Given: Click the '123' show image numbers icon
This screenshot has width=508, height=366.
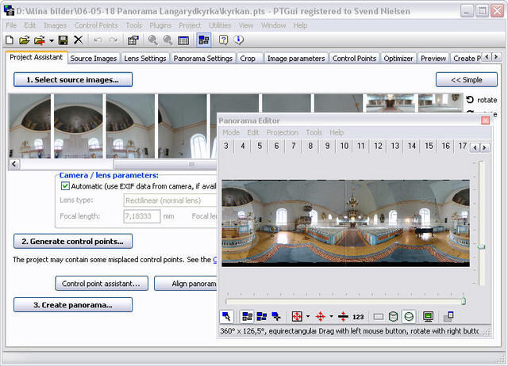Looking at the screenshot, I should pos(358,316).
